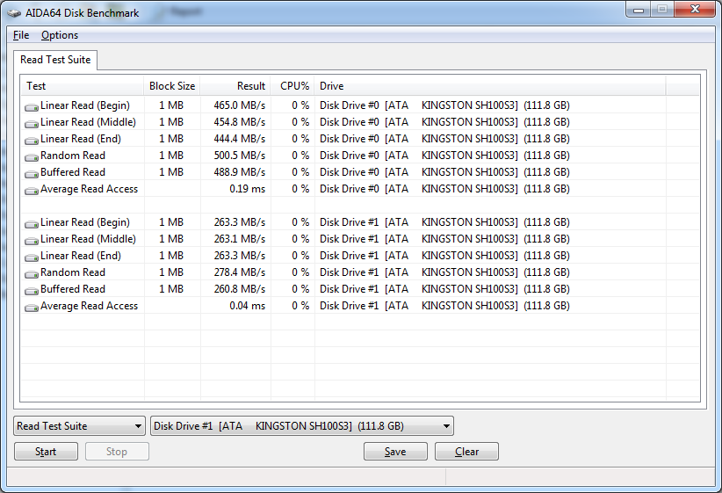The height and width of the screenshot is (493, 722).
Task: Click 0 % CPU value in Disk Drive #1 Average Read Access row
Action: click(x=300, y=306)
